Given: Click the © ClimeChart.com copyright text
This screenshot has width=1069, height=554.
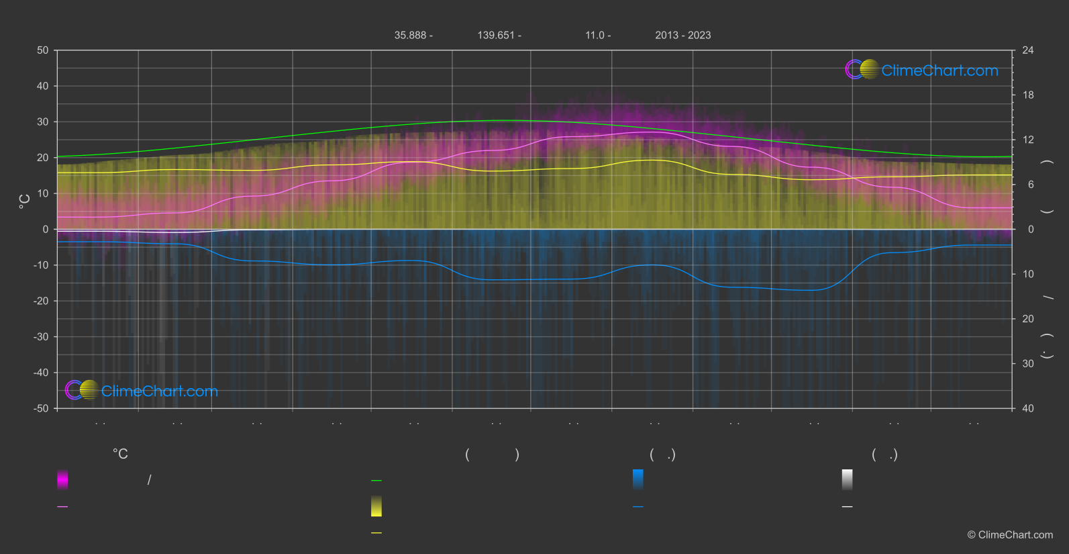Looking at the screenshot, I should 1010,535.
